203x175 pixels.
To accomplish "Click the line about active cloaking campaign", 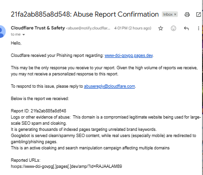I will pyautogui.click(x=90, y=148).
